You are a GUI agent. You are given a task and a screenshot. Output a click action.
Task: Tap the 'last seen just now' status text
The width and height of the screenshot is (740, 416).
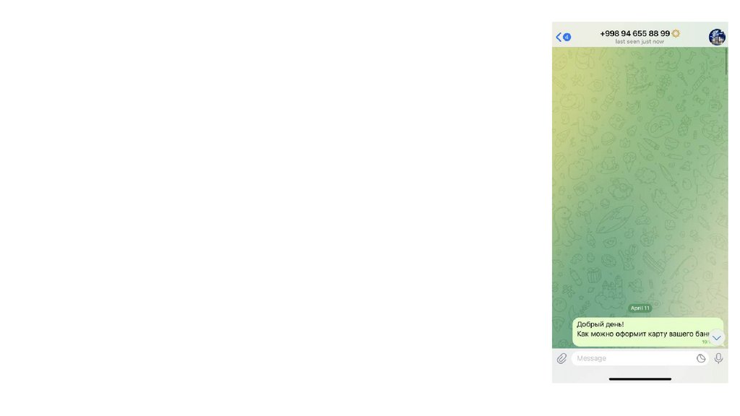(640, 41)
